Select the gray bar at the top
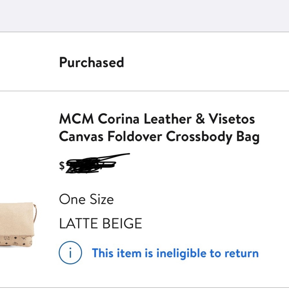Screen dimensions: 289x289 tap(144, 14)
